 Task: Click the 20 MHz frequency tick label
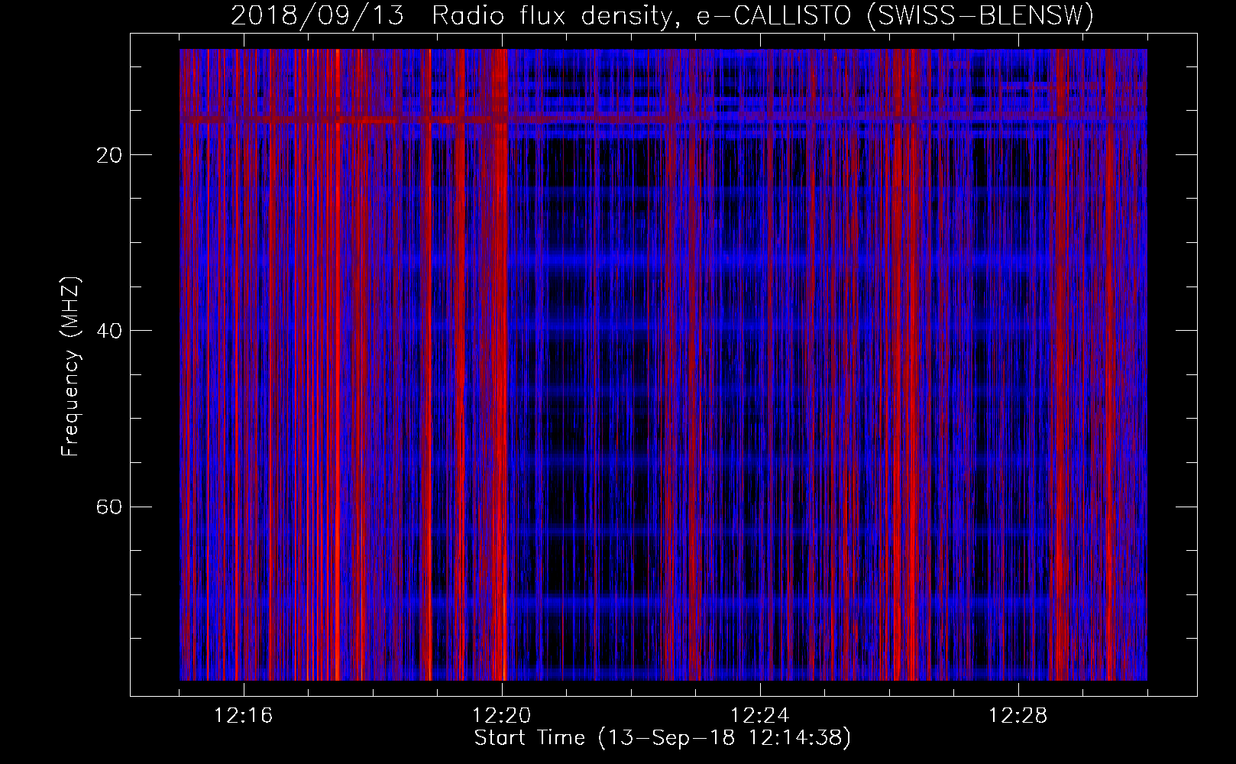click(109, 155)
